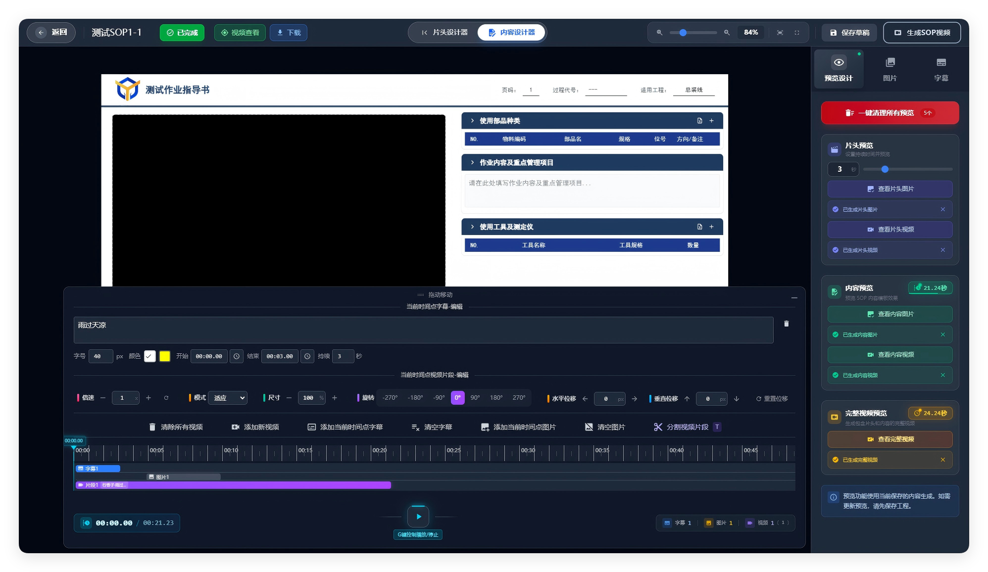Click the 添加当前时间点字幕 button
Screen dimensions: 988x572
tap(345, 427)
